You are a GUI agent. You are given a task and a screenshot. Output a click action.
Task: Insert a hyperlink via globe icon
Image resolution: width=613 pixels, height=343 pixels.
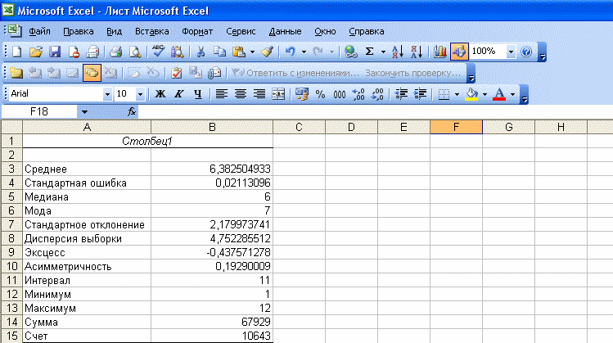click(x=350, y=52)
